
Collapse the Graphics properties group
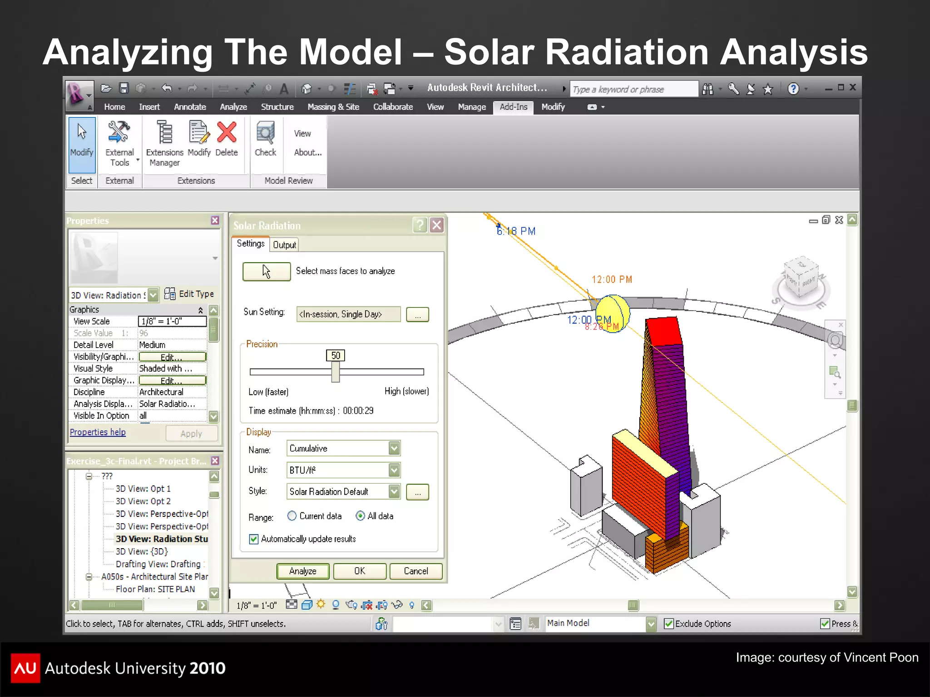200,310
